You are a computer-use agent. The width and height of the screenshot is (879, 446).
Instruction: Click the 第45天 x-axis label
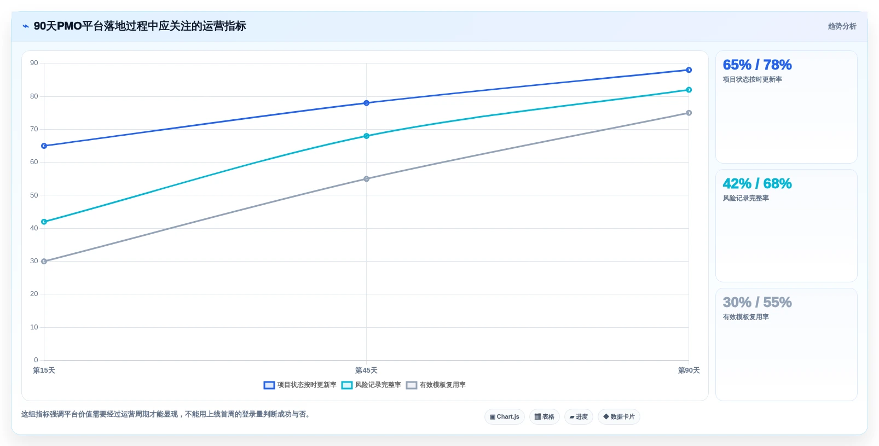click(x=367, y=370)
